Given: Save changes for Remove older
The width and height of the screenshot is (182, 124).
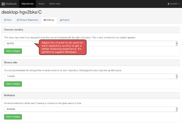Looking at the screenshot, I should (x=13, y=84).
